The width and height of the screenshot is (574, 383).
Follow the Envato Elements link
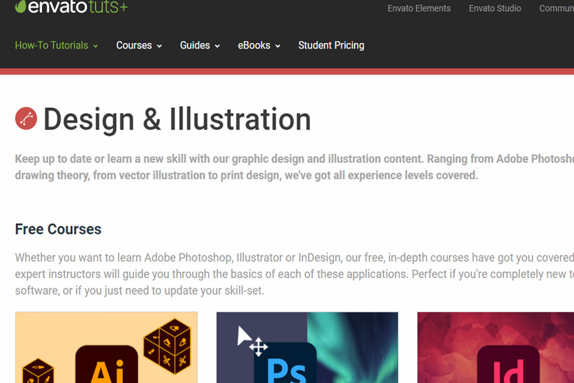click(x=419, y=8)
